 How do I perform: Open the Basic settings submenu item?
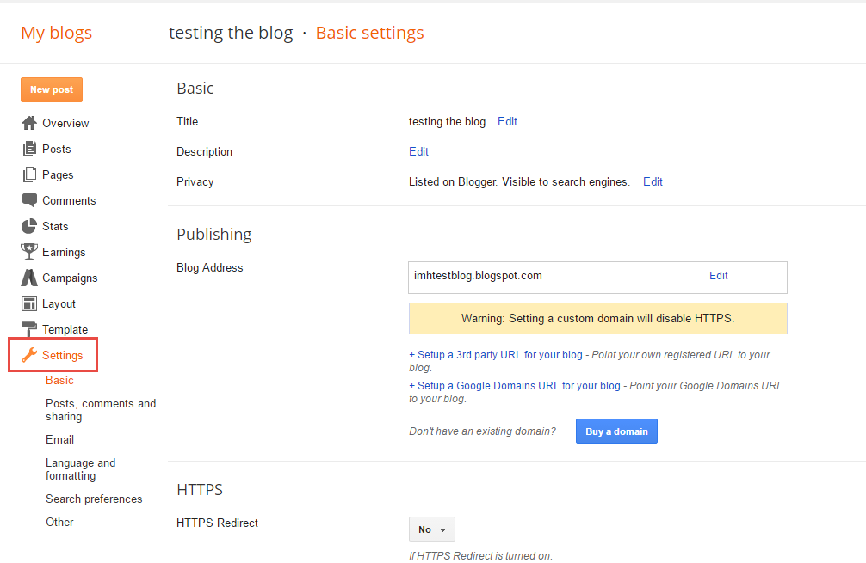tap(59, 380)
